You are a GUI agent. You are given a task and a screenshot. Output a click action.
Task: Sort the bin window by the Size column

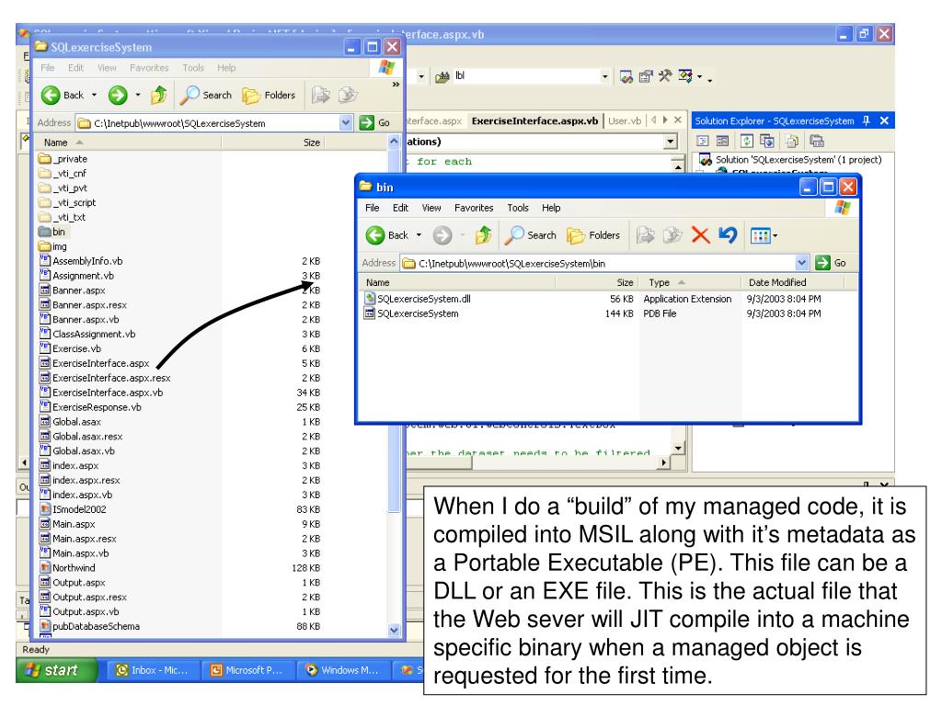(596, 282)
